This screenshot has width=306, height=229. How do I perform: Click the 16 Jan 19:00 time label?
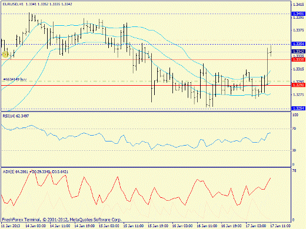click(231, 226)
